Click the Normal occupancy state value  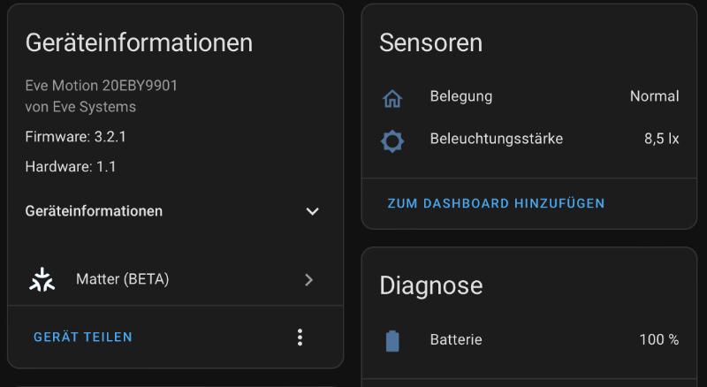pos(654,96)
